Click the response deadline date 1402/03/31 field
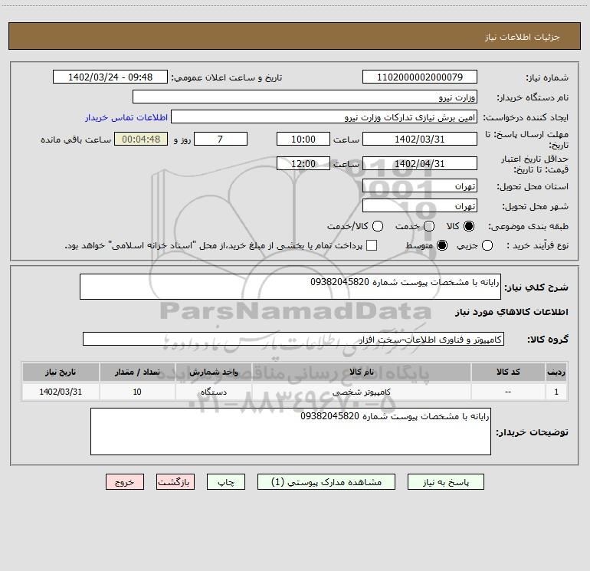This screenshot has width=590, height=571. point(420,139)
